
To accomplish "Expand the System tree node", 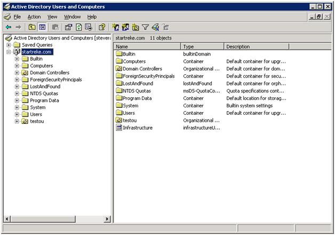I will click(17, 107).
